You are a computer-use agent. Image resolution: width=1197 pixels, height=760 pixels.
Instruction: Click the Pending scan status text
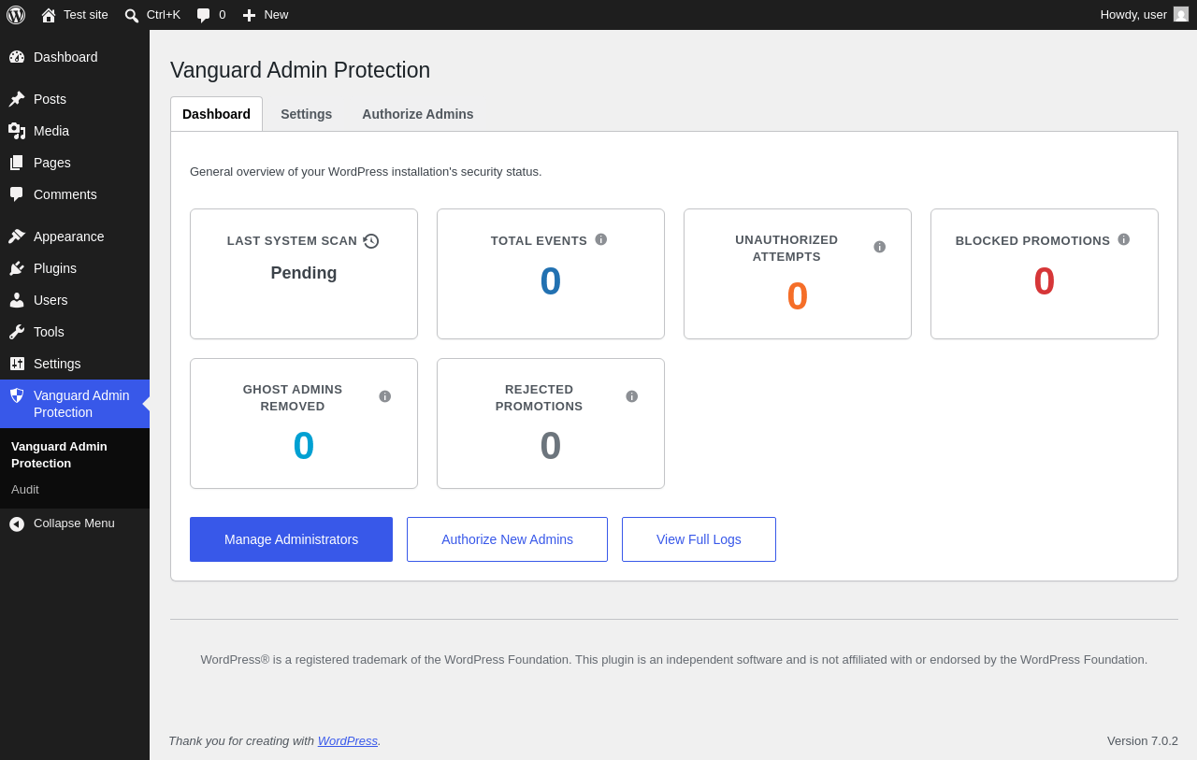pos(304,274)
